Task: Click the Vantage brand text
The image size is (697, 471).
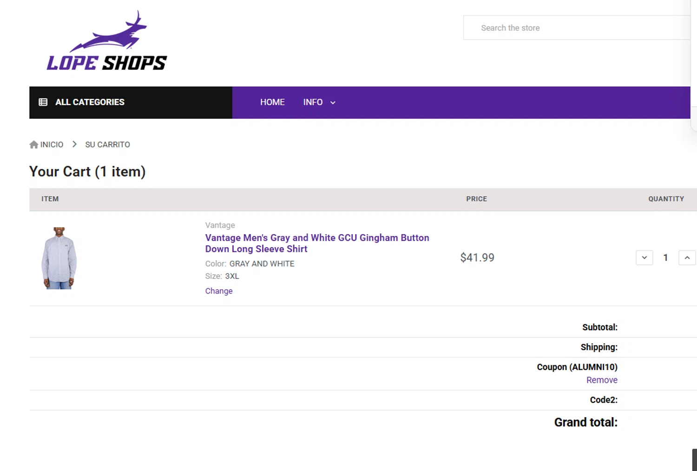Action: click(x=220, y=225)
